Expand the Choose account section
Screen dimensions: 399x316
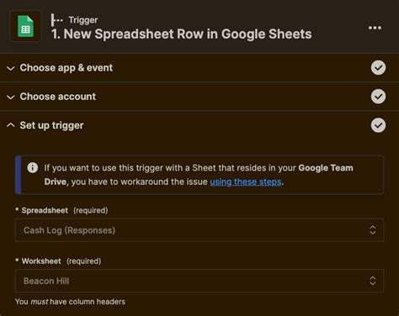11,97
